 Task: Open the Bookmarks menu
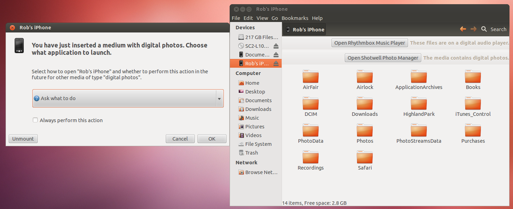point(295,18)
